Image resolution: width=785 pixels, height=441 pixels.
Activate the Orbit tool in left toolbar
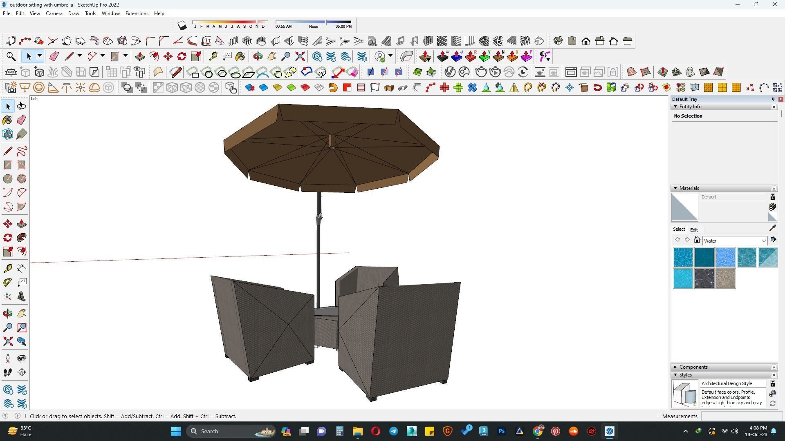click(7, 314)
